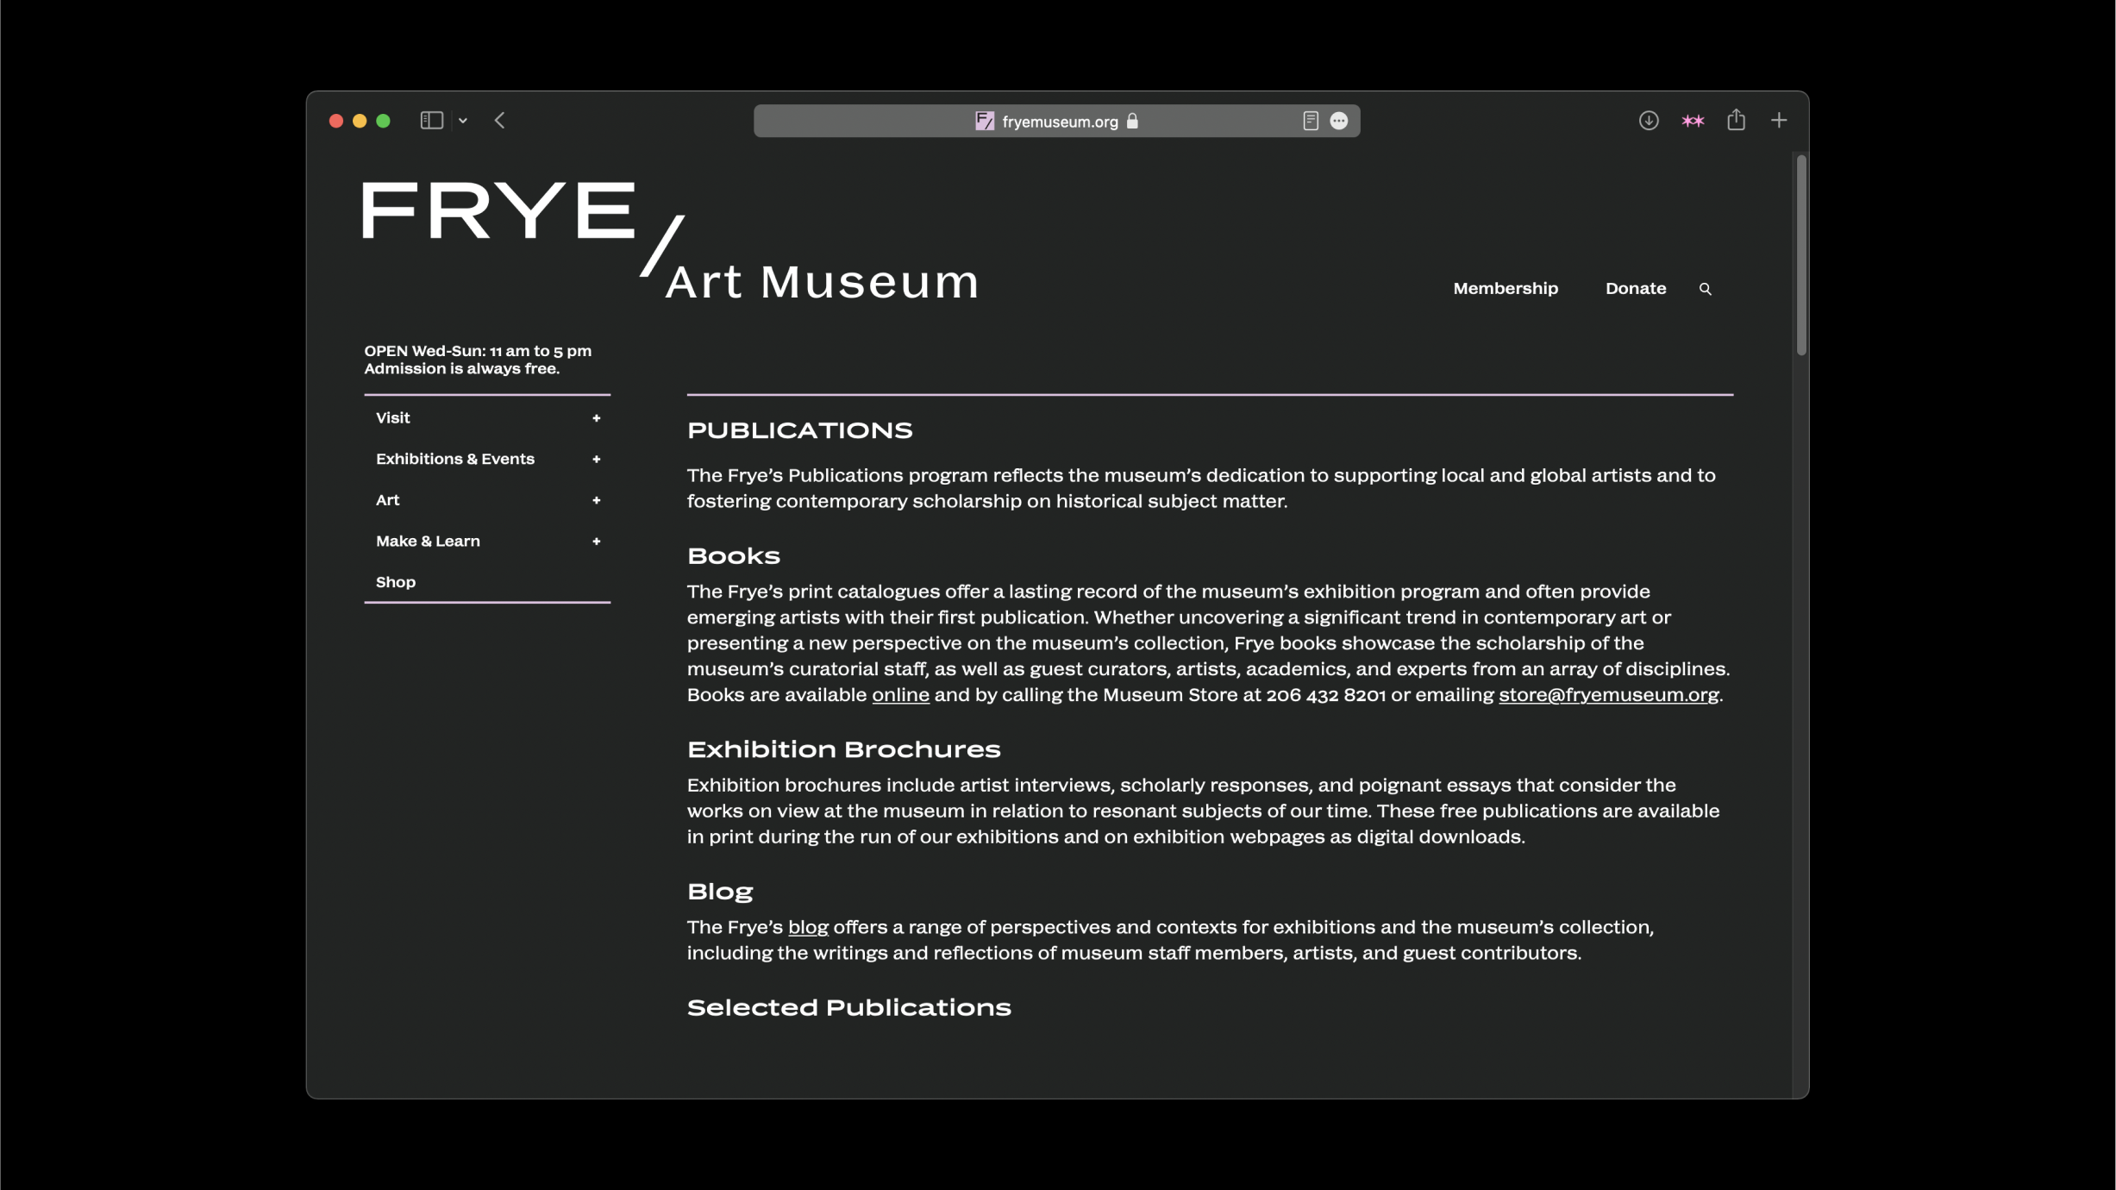This screenshot has width=2116, height=1190.
Task: Expand Exhibitions & Events submenu plus
Action: point(596,460)
